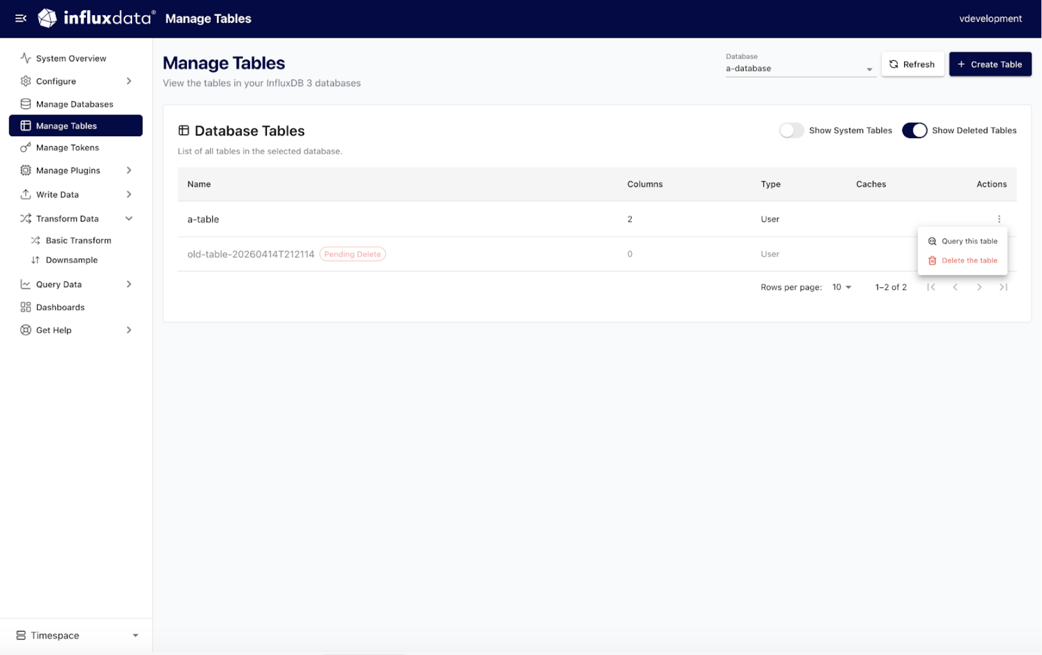Choose Delete the table option
1042x655 pixels.
point(970,260)
